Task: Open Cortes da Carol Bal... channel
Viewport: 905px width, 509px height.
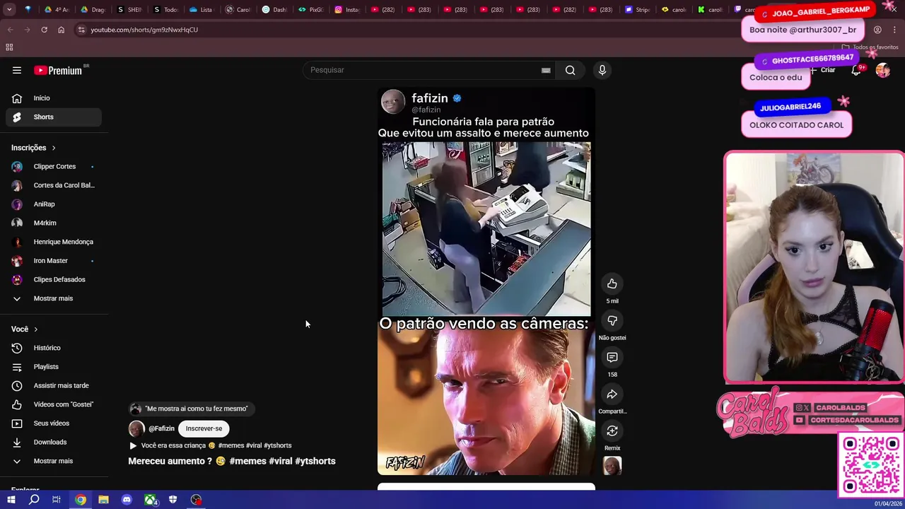Action: [x=54, y=185]
